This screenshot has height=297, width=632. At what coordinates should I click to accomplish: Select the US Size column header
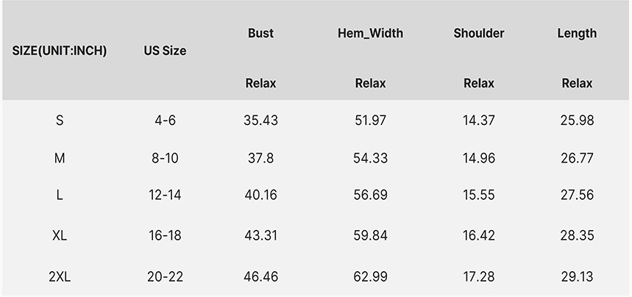pos(165,51)
